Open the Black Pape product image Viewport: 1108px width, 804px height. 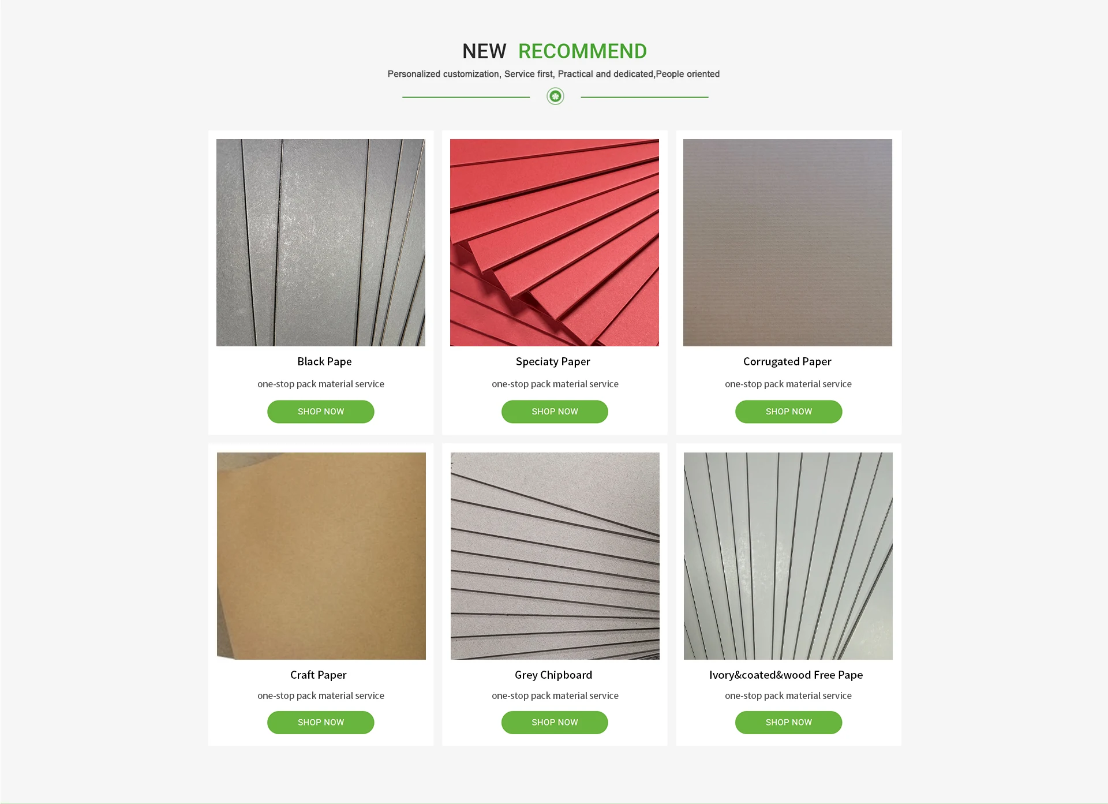[x=321, y=242]
